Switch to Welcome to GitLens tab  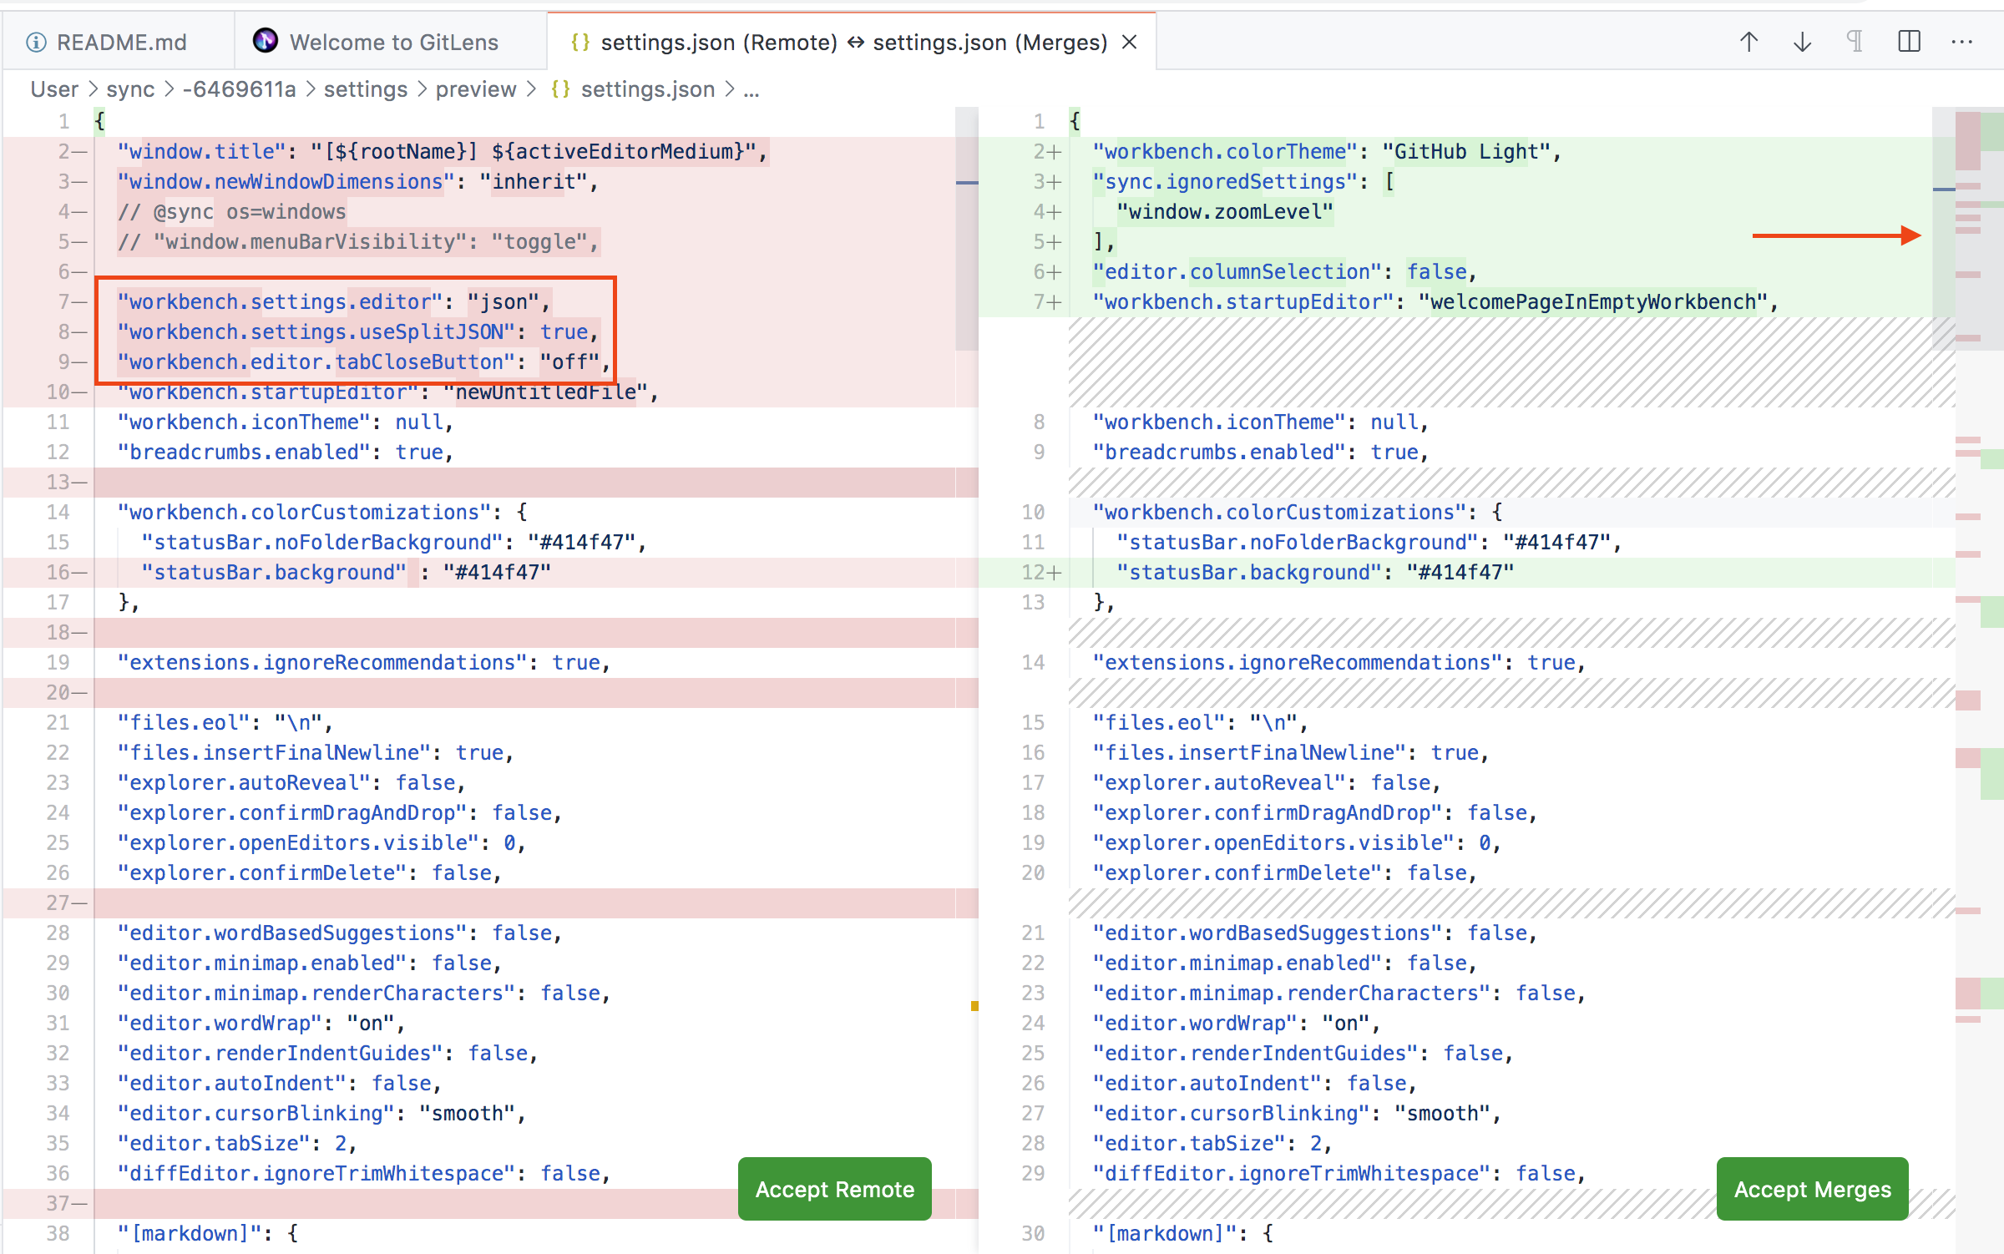391,42
